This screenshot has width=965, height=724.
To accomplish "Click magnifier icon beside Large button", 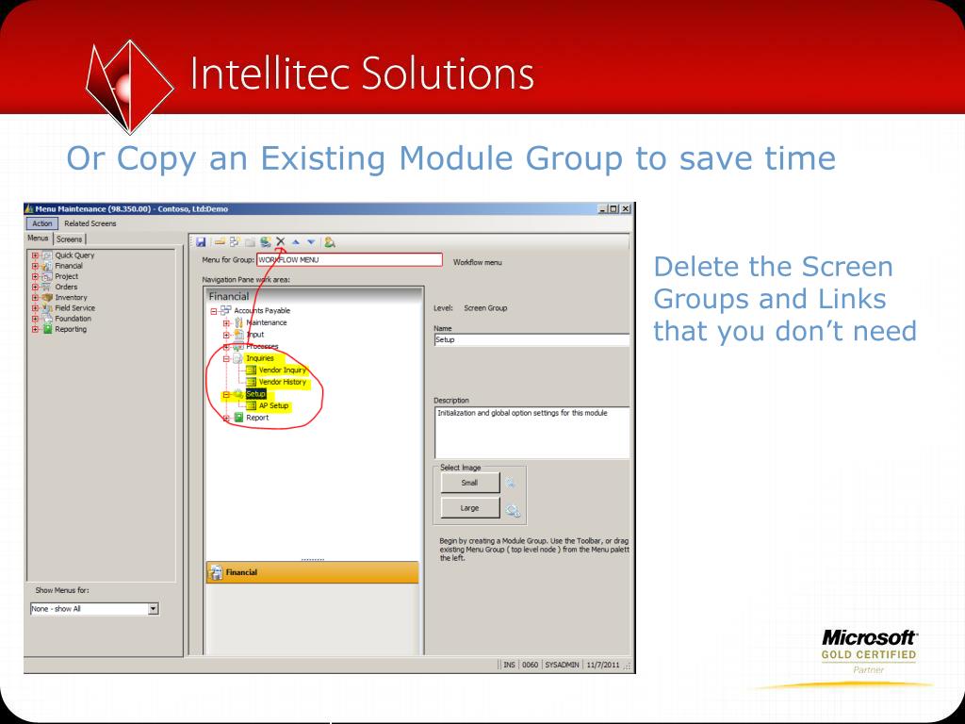I will tap(513, 510).
